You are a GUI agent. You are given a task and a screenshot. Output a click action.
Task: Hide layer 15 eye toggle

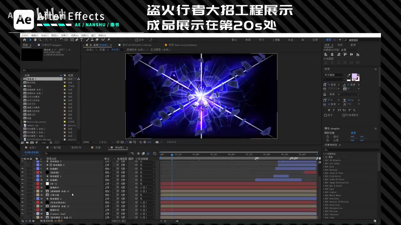click(23, 199)
